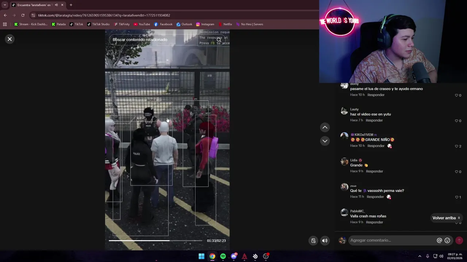Open the TikTok bookmark

[76, 24]
